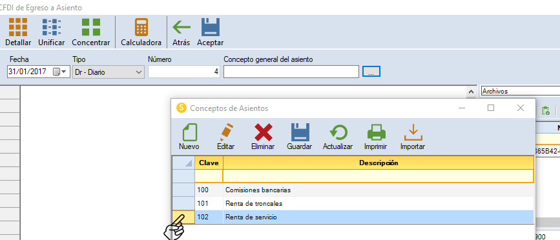The image size is (560, 240).
Task: Maximize the Conceptos de Asientos window
Action: 491,108
